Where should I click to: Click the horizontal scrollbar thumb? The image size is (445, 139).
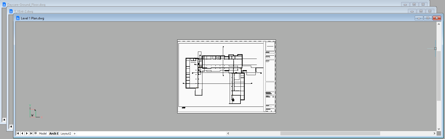[x=330, y=134]
